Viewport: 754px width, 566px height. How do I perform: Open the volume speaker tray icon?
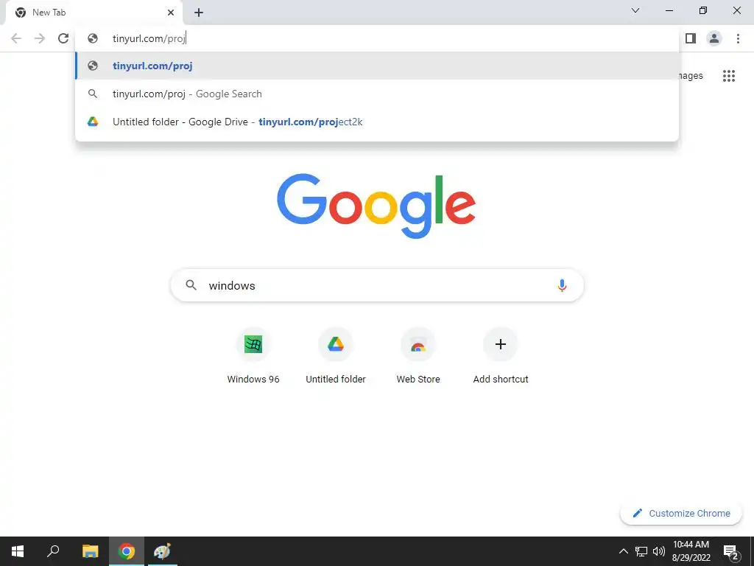pyautogui.click(x=659, y=551)
